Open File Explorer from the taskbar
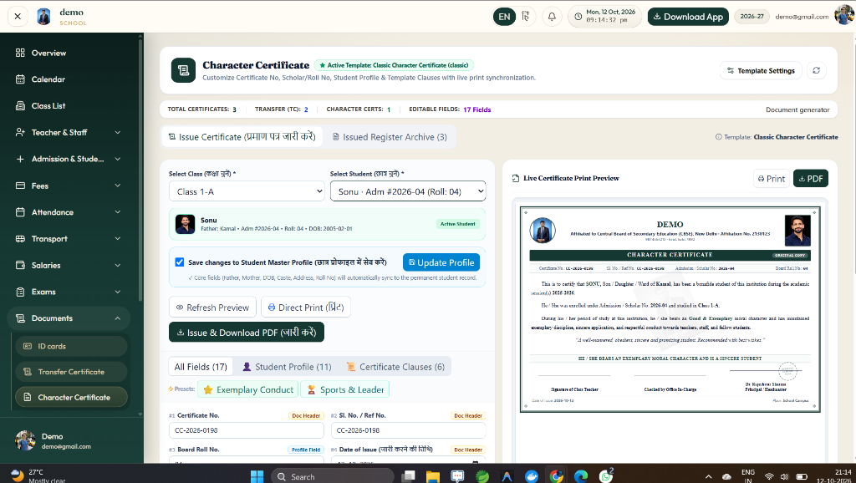Screen dimensions: 856x483 (x=432, y=476)
